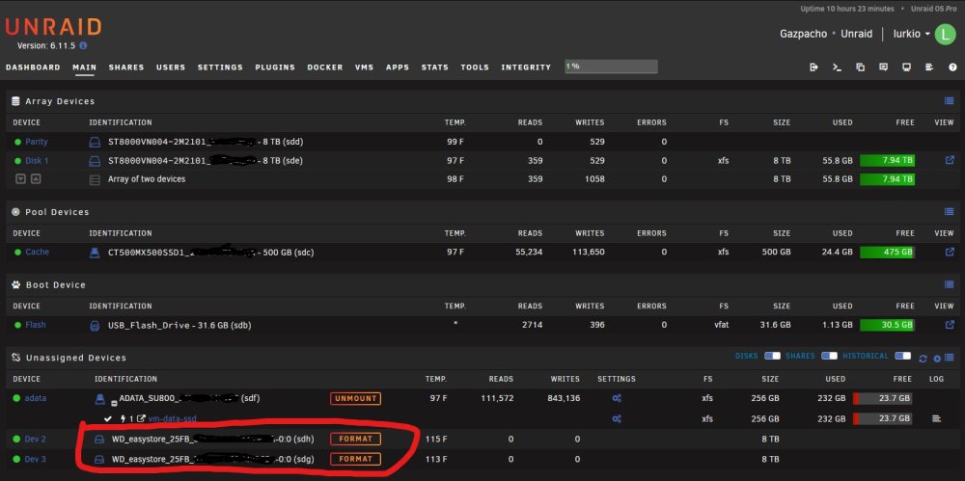Image resolution: width=965 pixels, height=481 pixels.
Task: Toggle Boot Device section view icon
Action: [x=949, y=284]
